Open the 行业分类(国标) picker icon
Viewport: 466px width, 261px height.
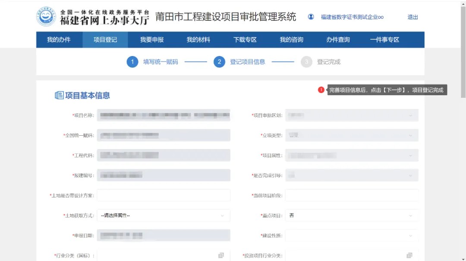click(221, 255)
